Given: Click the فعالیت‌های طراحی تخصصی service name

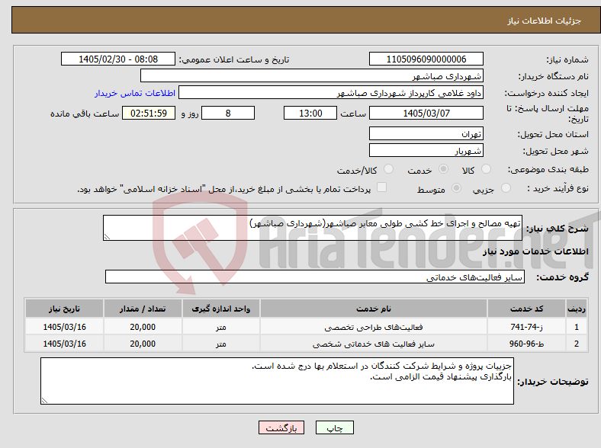Looking at the screenshot, I should (374, 327).
